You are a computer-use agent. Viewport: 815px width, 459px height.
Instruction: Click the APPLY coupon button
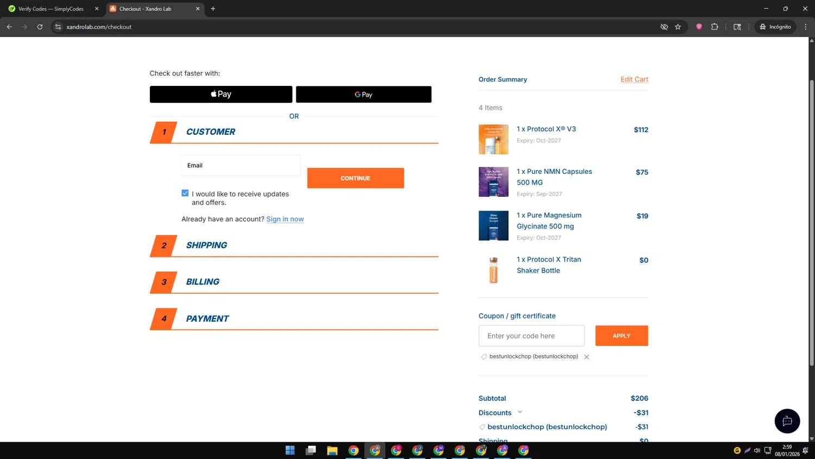click(x=622, y=336)
